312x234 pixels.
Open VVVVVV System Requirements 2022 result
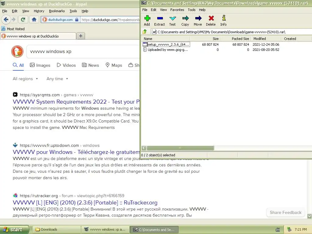click(x=76, y=102)
